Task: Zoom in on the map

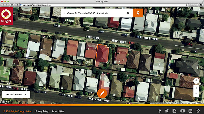Action: [x=196, y=88]
